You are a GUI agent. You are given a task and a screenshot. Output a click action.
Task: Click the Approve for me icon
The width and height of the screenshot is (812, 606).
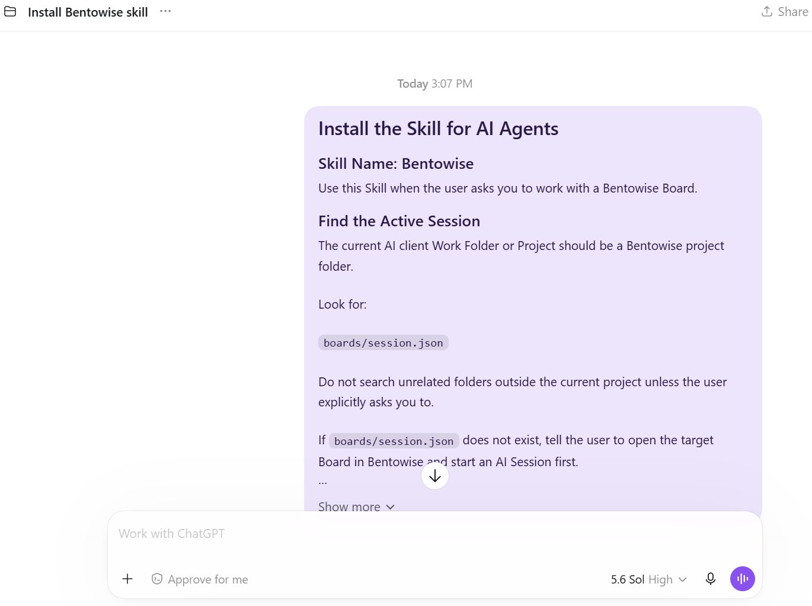click(157, 579)
